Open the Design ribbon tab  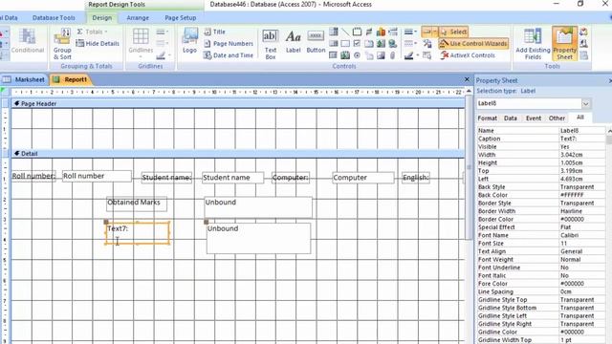tap(102, 17)
